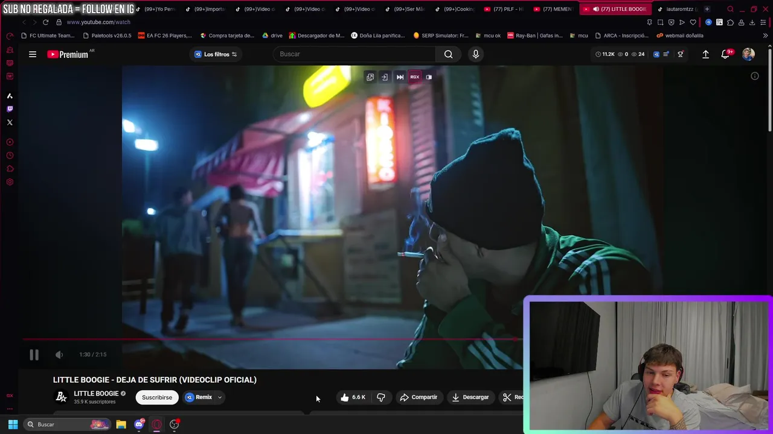773x434 pixels.
Task: Start voice search with the microphone
Action: [476, 54]
